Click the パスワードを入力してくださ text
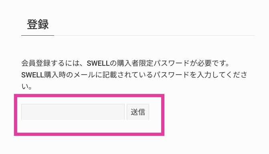Image resolution: width=269 pixels, height=154 pixels. tap(200, 75)
